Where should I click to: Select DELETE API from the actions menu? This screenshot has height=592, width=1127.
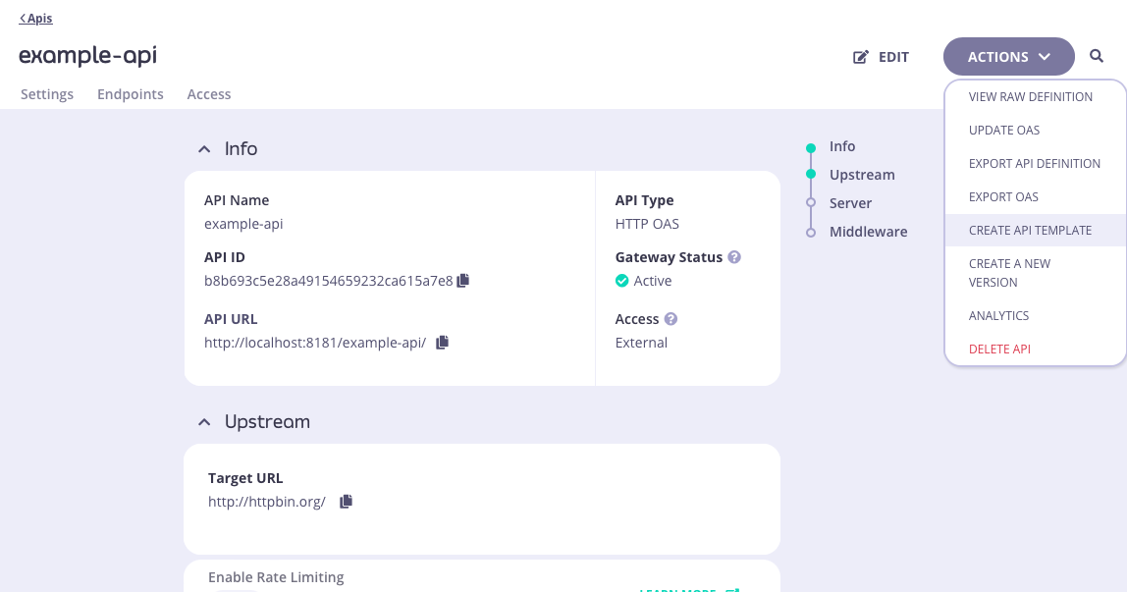[x=999, y=349]
